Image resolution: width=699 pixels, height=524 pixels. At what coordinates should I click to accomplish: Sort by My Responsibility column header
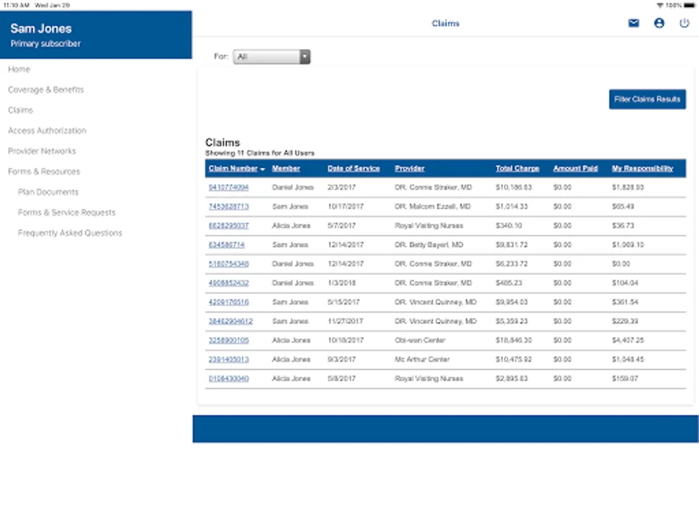(x=642, y=168)
